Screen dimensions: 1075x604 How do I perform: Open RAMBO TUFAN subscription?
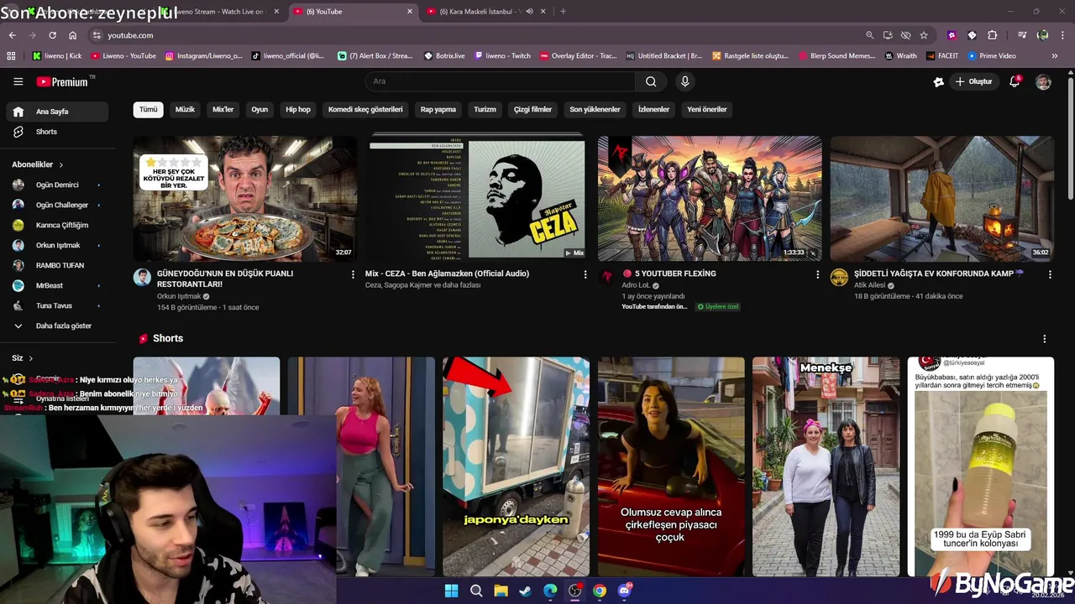pos(57,265)
